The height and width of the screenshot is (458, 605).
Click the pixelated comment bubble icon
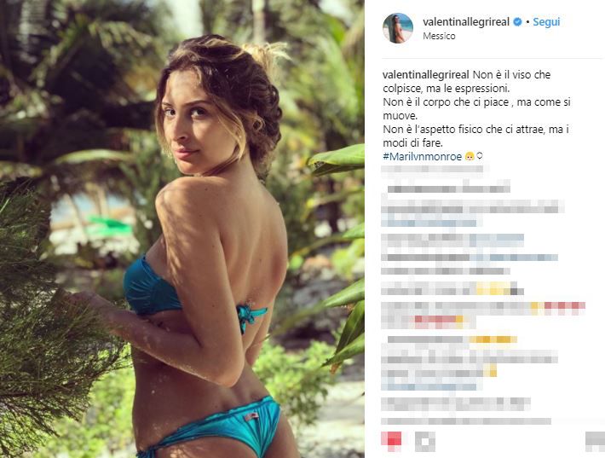coord(425,442)
